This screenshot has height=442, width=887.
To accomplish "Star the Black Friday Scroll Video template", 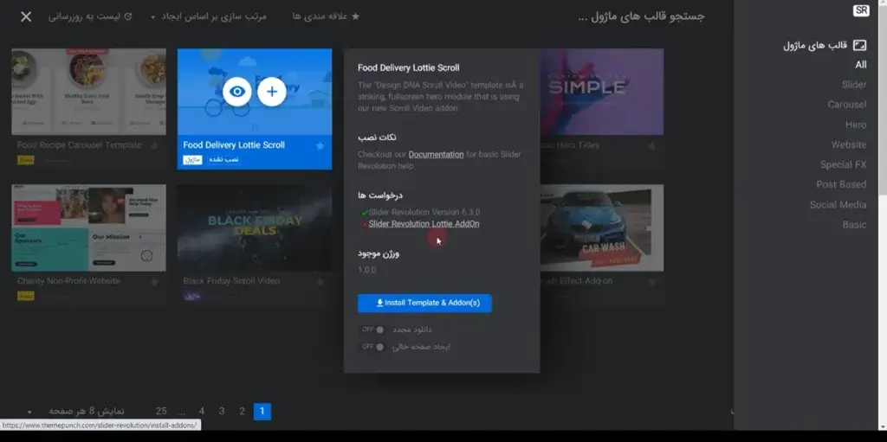I will tap(320, 281).
